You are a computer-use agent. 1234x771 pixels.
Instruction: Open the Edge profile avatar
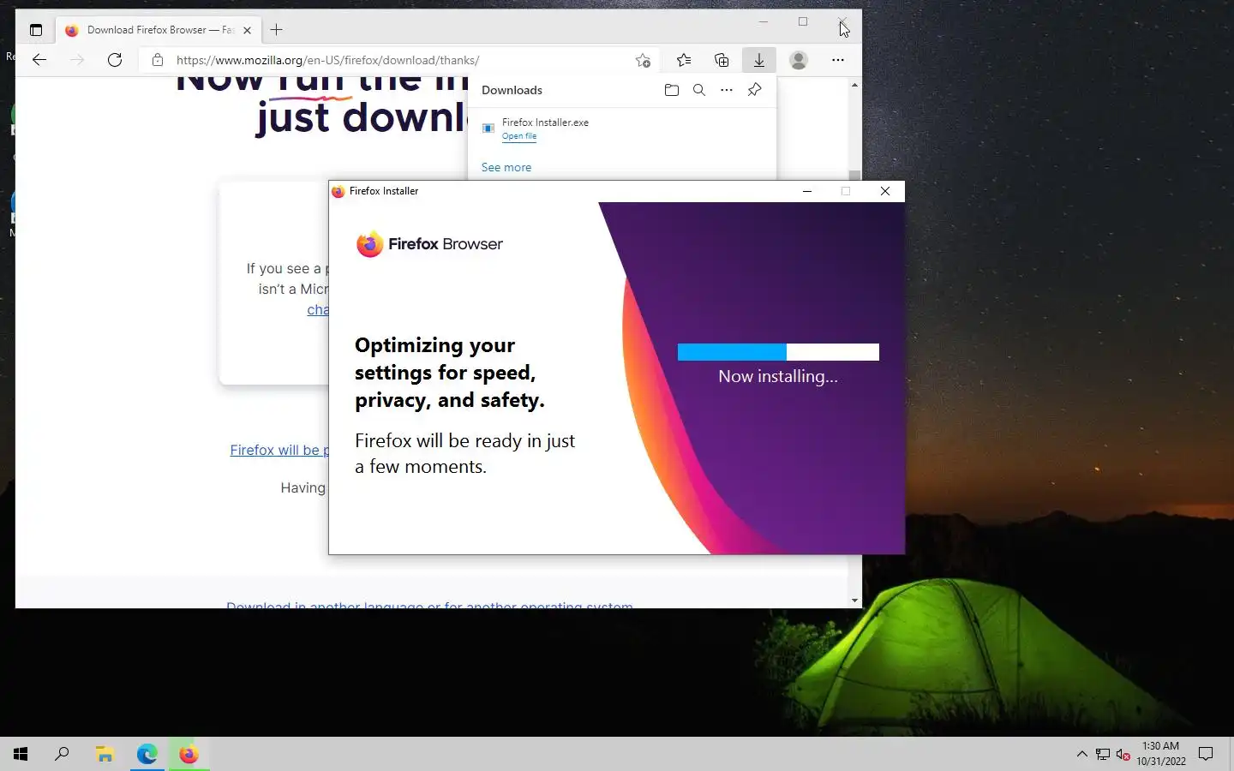799,60
